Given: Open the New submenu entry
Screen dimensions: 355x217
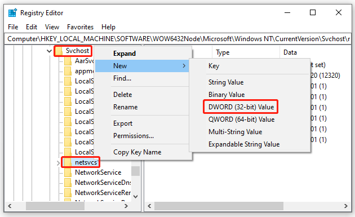Looking at the screenshot, I should (142, 66).
